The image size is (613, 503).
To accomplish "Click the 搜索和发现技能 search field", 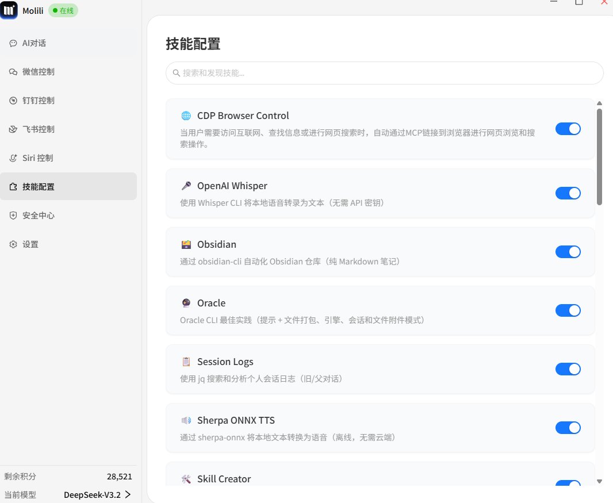I will (384, 73).
